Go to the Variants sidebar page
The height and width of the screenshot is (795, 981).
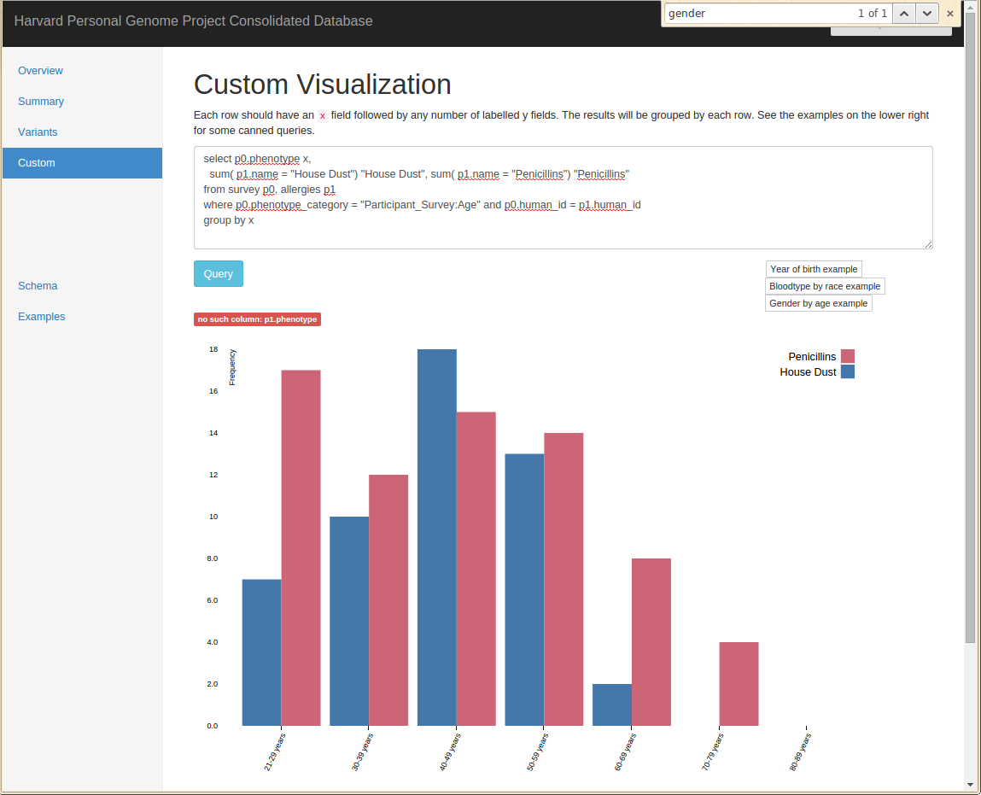coord(38,132)
